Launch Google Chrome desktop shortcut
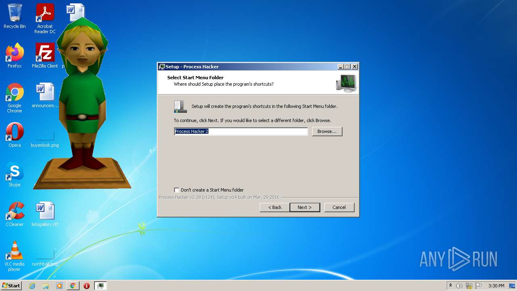The height and width of the screenshot is (291, 517). coord(15,98)
